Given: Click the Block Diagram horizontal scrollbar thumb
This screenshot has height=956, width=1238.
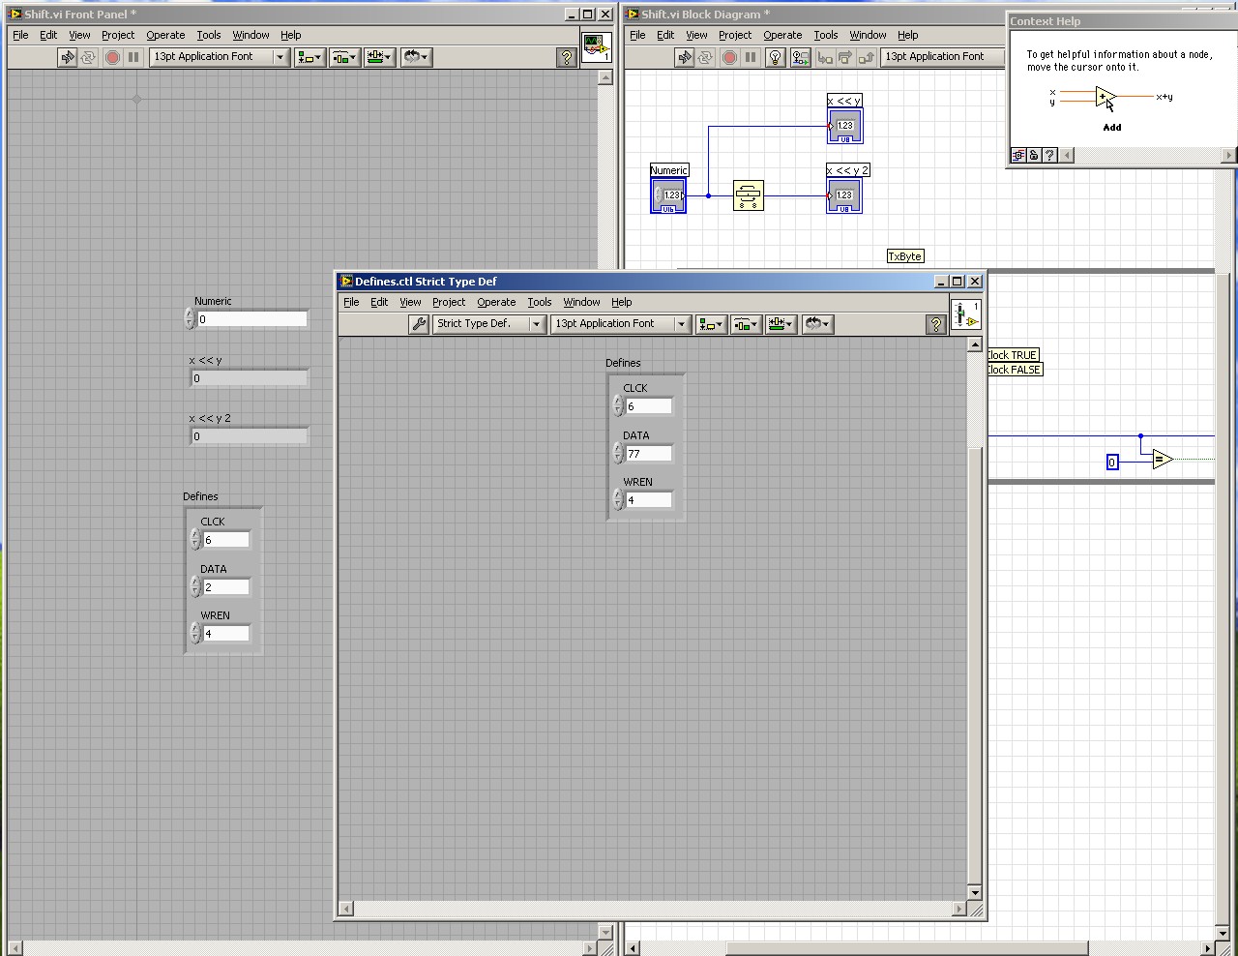Looking at the screenshot, I should pos(907,948).
